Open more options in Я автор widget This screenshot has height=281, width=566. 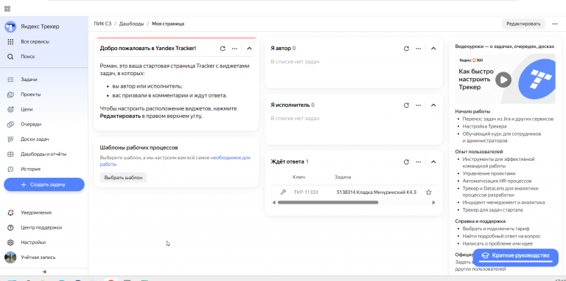coord(419,49)
